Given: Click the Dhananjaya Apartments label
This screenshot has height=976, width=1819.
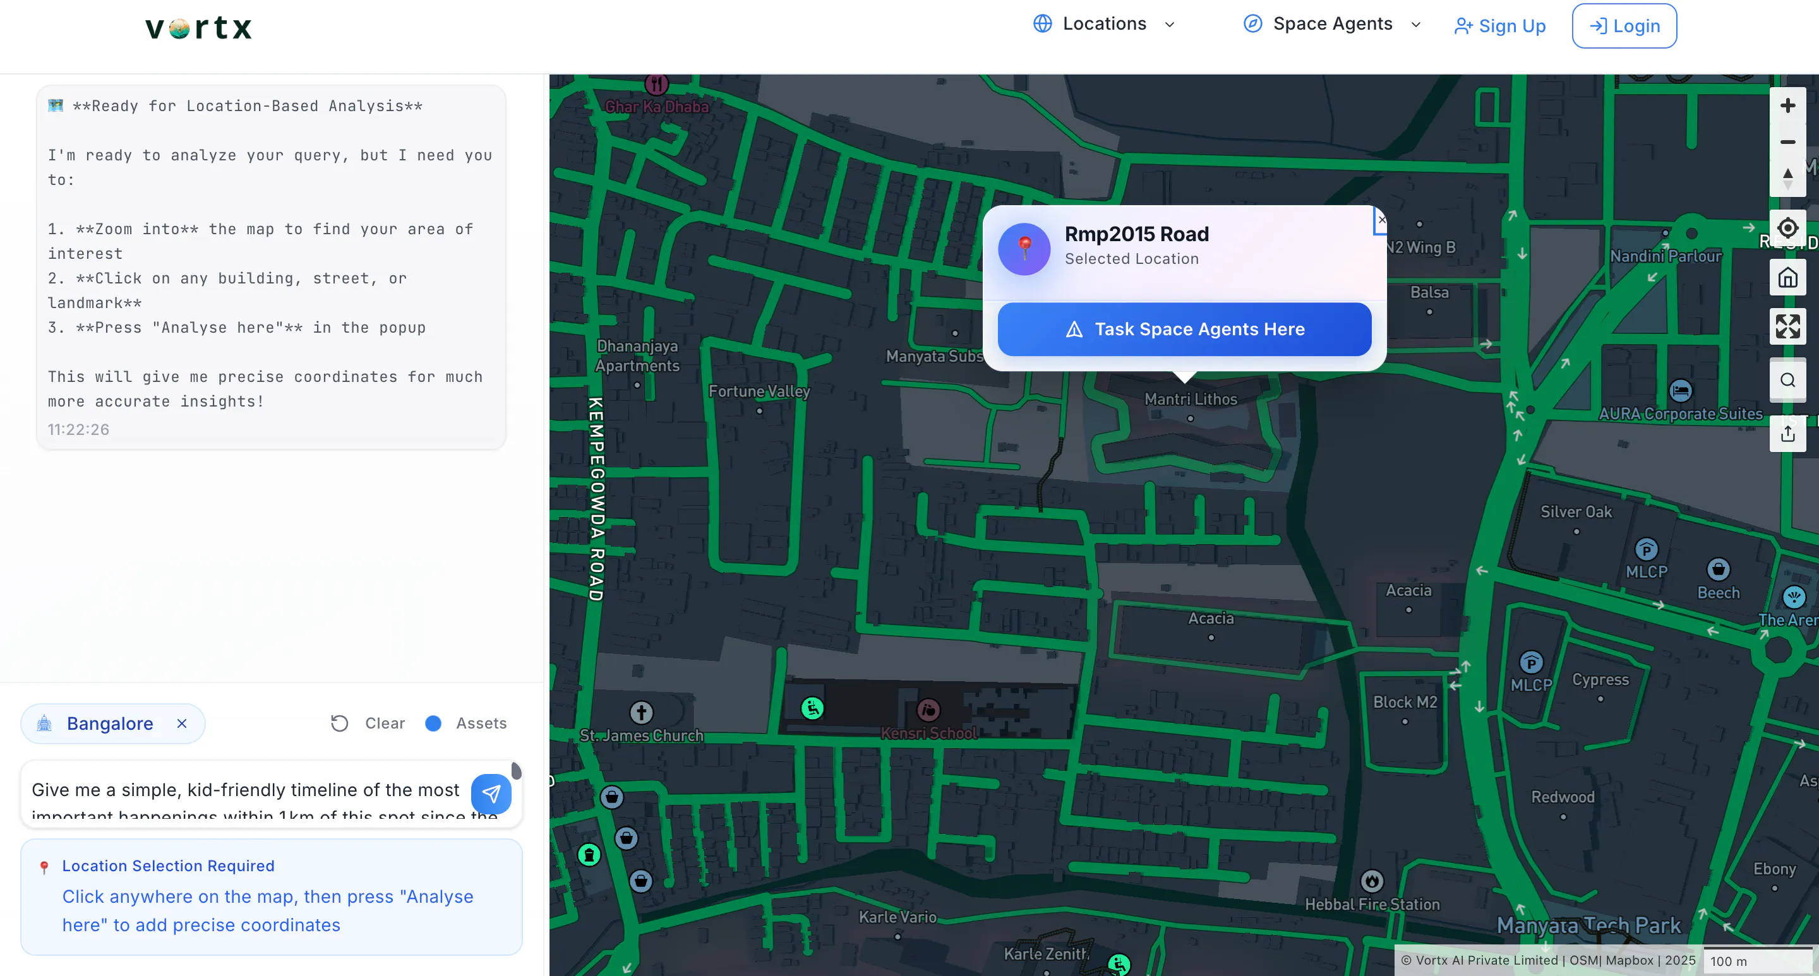Looking at the screenshot, I should [x=637, y=355].
